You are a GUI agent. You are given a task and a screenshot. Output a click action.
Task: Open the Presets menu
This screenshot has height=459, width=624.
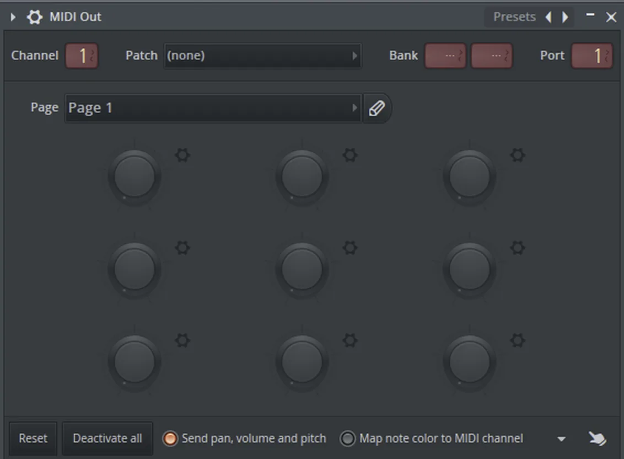(514, 17)
